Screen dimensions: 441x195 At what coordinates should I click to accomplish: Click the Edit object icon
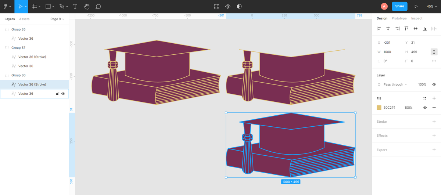pos(216,6)
